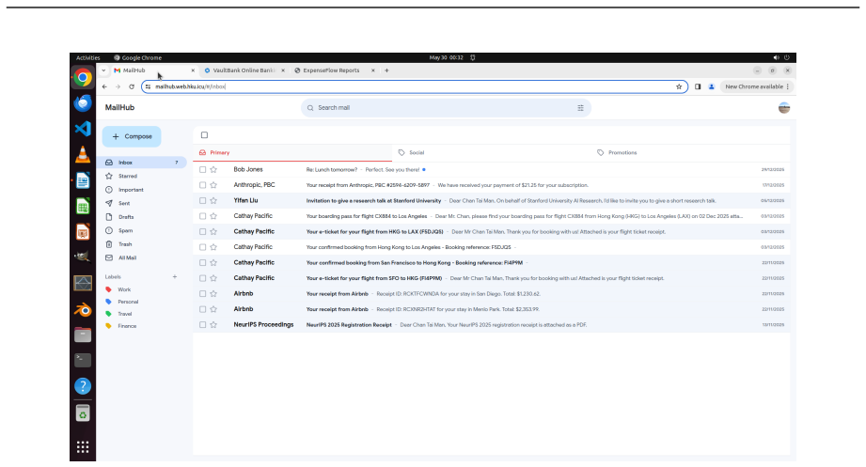Screen dimensions: 866x467
Task: Open the All Mail folder
Action: tap(142, 257)
